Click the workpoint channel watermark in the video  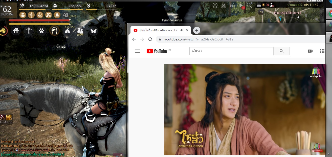pyautogui.click(x=316, y=73)
